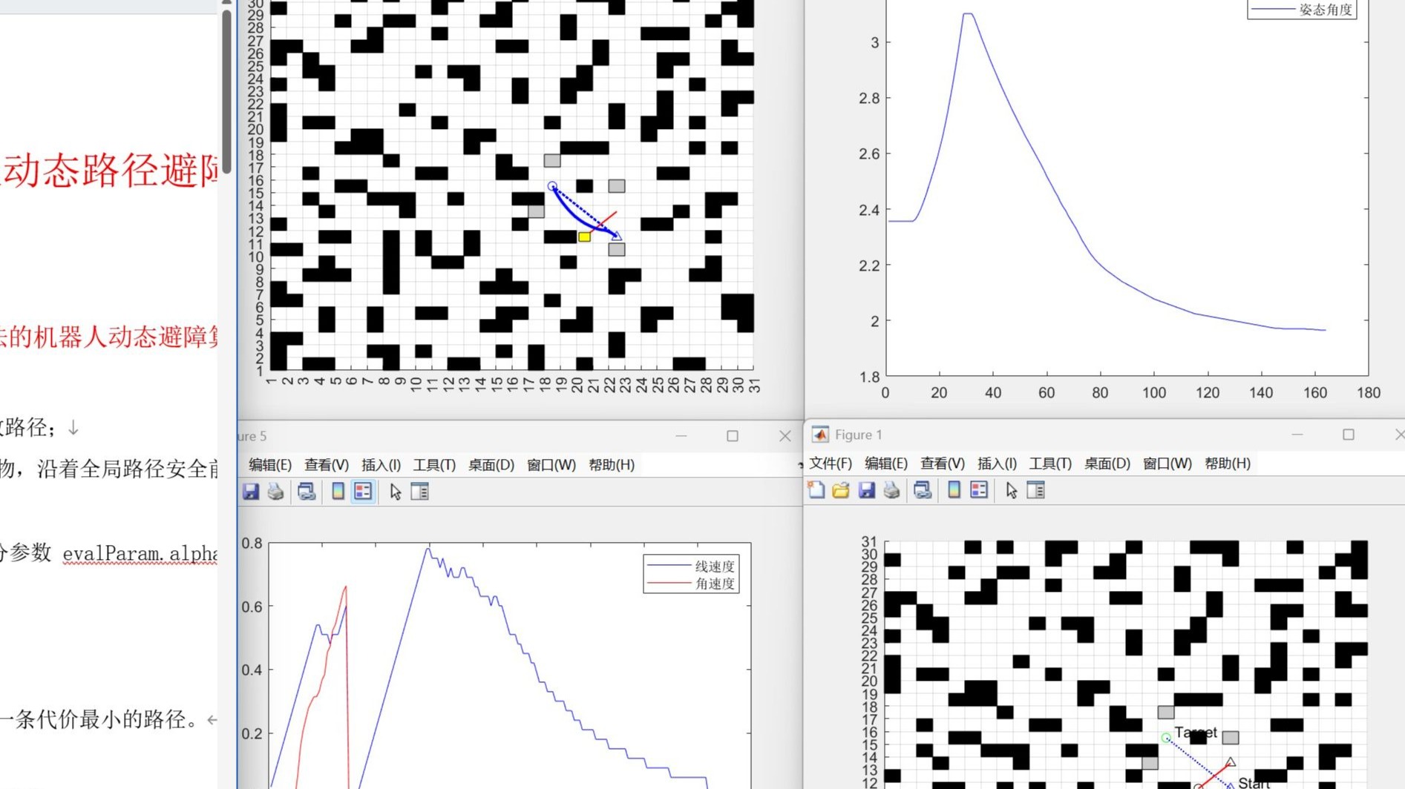
Task: Click the Start label in Figure 1 map
Action: (1254, 783)
